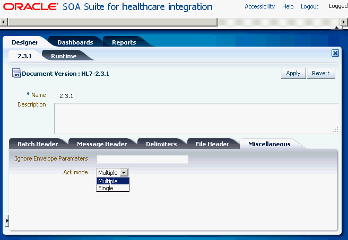Click the Oracle logo

pos(31,7)
